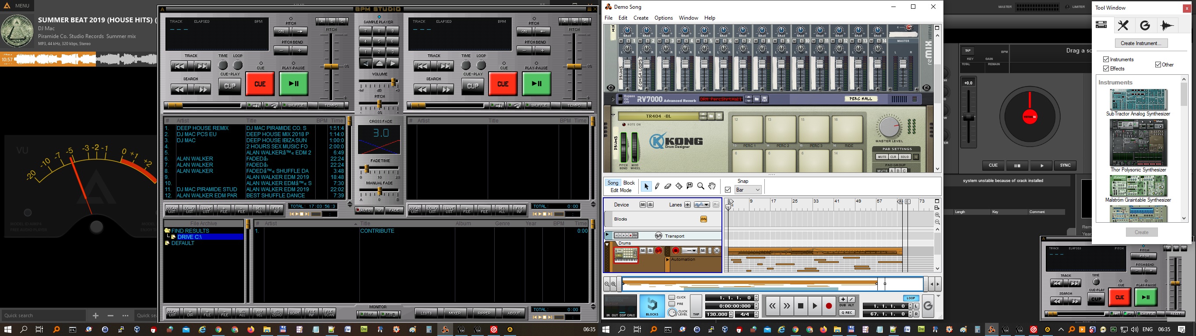The height and width of the screenshot is (336, 1196).
Task: Open the Snap value Bar dropdown
Action: click(748, 190)
